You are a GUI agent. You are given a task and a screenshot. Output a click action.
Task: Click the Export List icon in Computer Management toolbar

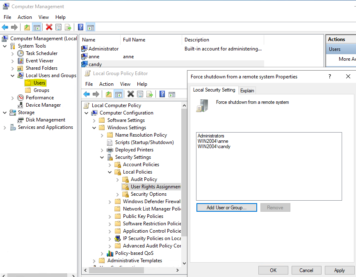pos(68,27)
